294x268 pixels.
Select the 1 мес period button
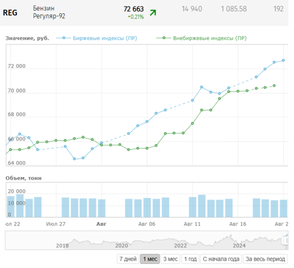(x=150, y=259)
